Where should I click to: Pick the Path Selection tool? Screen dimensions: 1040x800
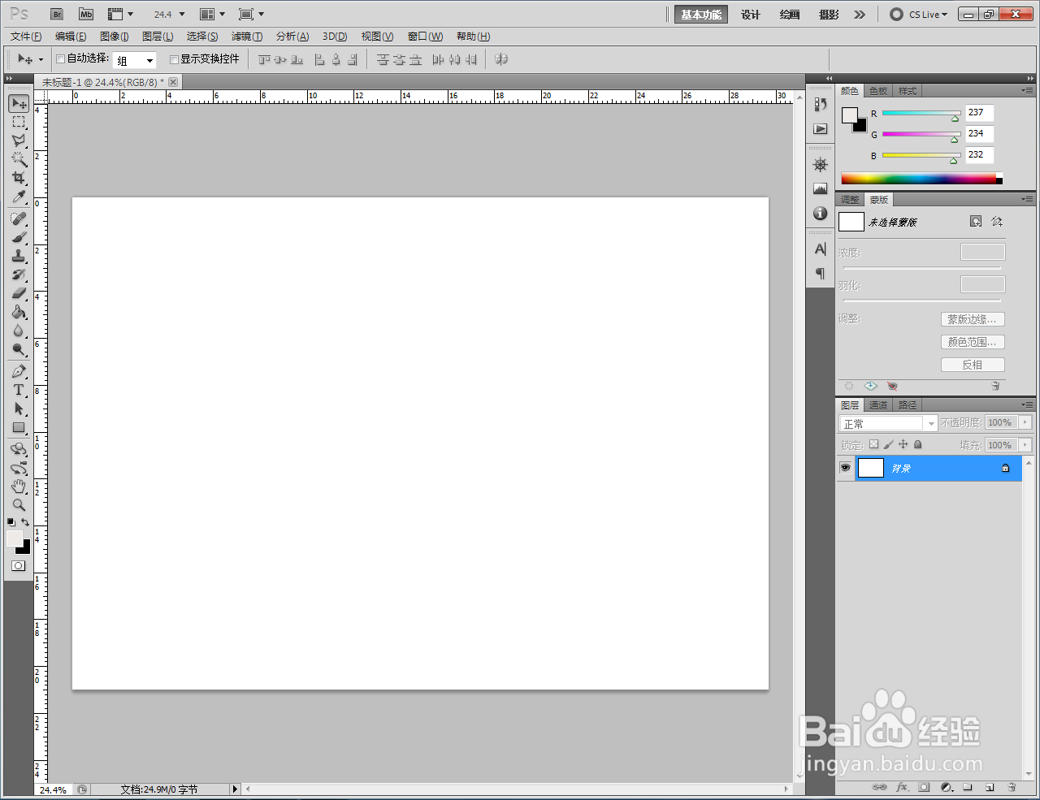[19, 409]
